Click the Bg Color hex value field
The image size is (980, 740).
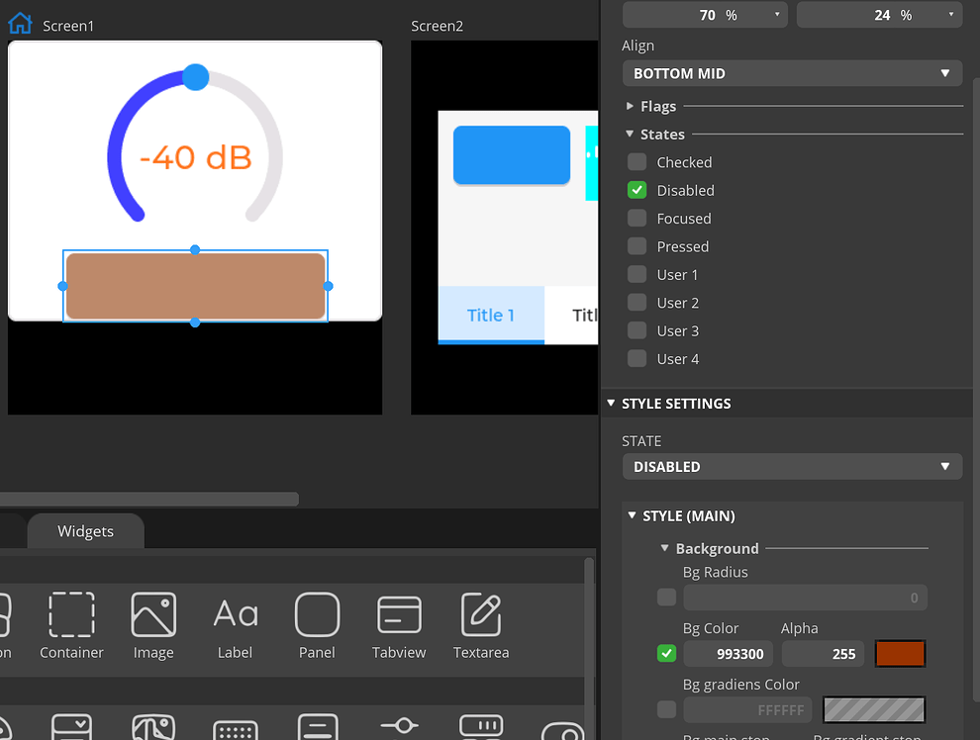click(729, 653)
